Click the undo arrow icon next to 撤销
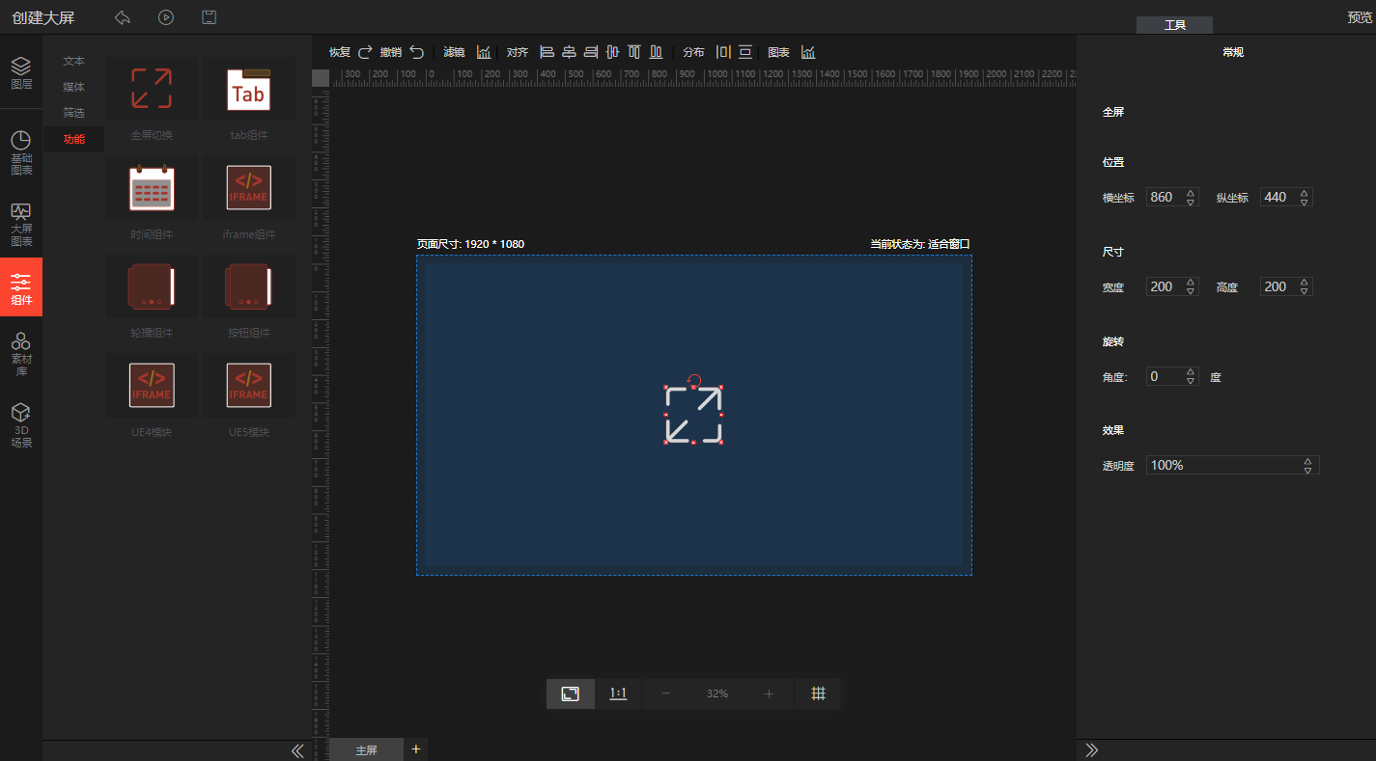Image resolution: width=1376 pixels, height=761 pixels. tap(416, 52)
